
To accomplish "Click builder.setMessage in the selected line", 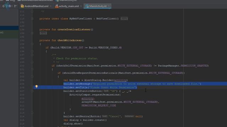I will [77, 84].
